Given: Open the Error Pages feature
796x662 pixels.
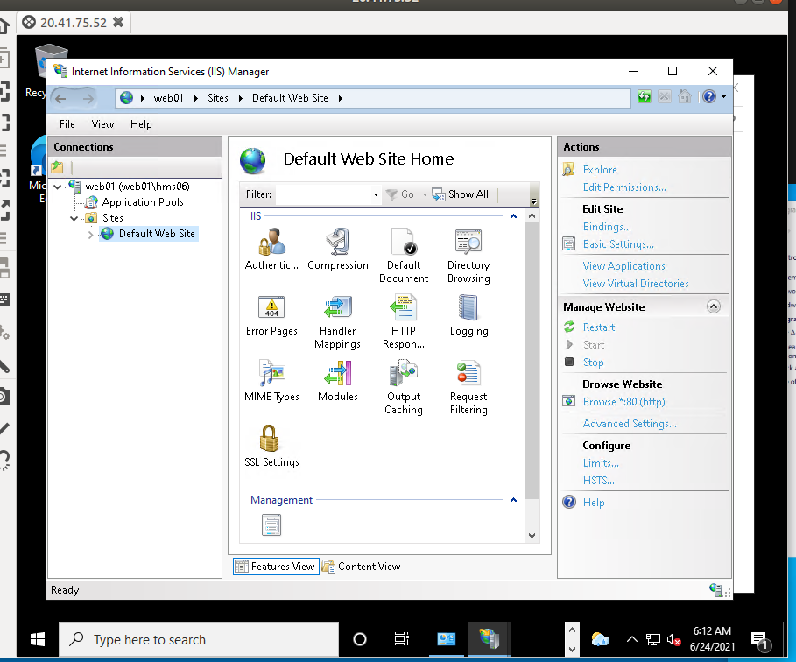Looking at the screenshot, I should tap(271, 315).
